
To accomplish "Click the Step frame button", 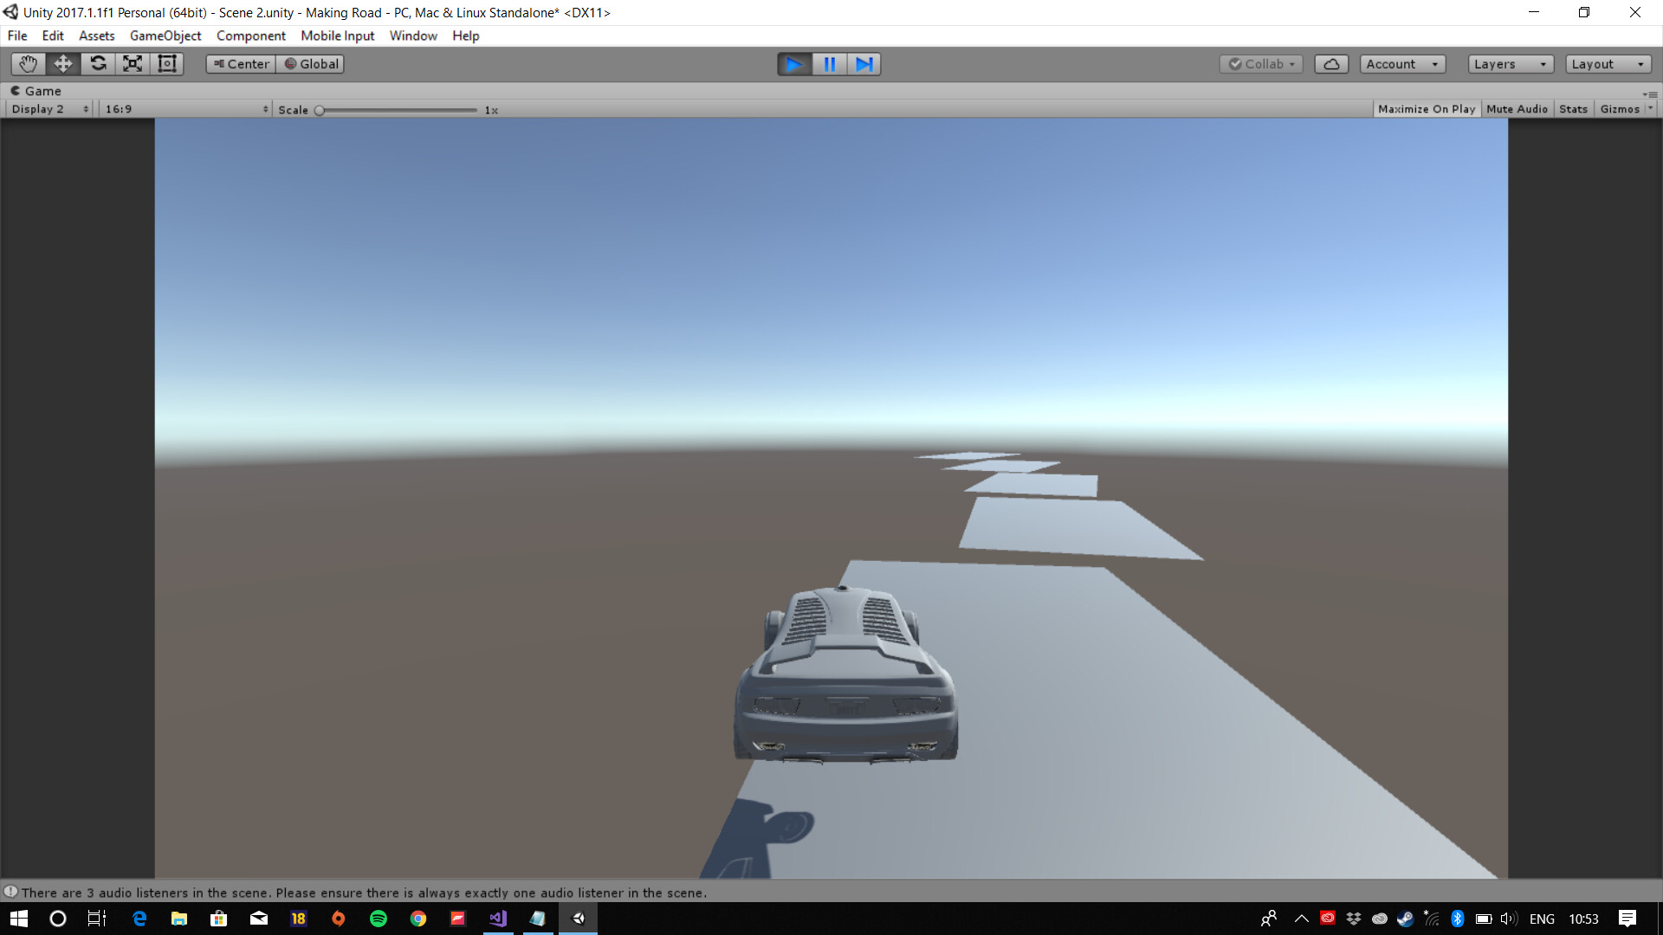I will click(x=863, y=63).
